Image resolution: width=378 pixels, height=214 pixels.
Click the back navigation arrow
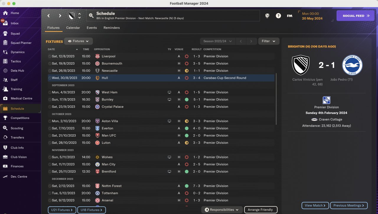(x=49, y=16)
